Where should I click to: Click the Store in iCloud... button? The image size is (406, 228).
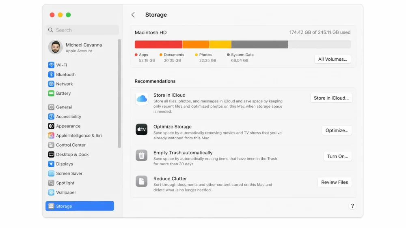pos(331,98)
